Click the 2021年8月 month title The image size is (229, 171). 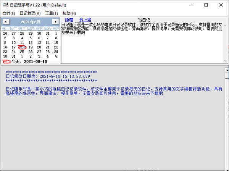[31, 22]
